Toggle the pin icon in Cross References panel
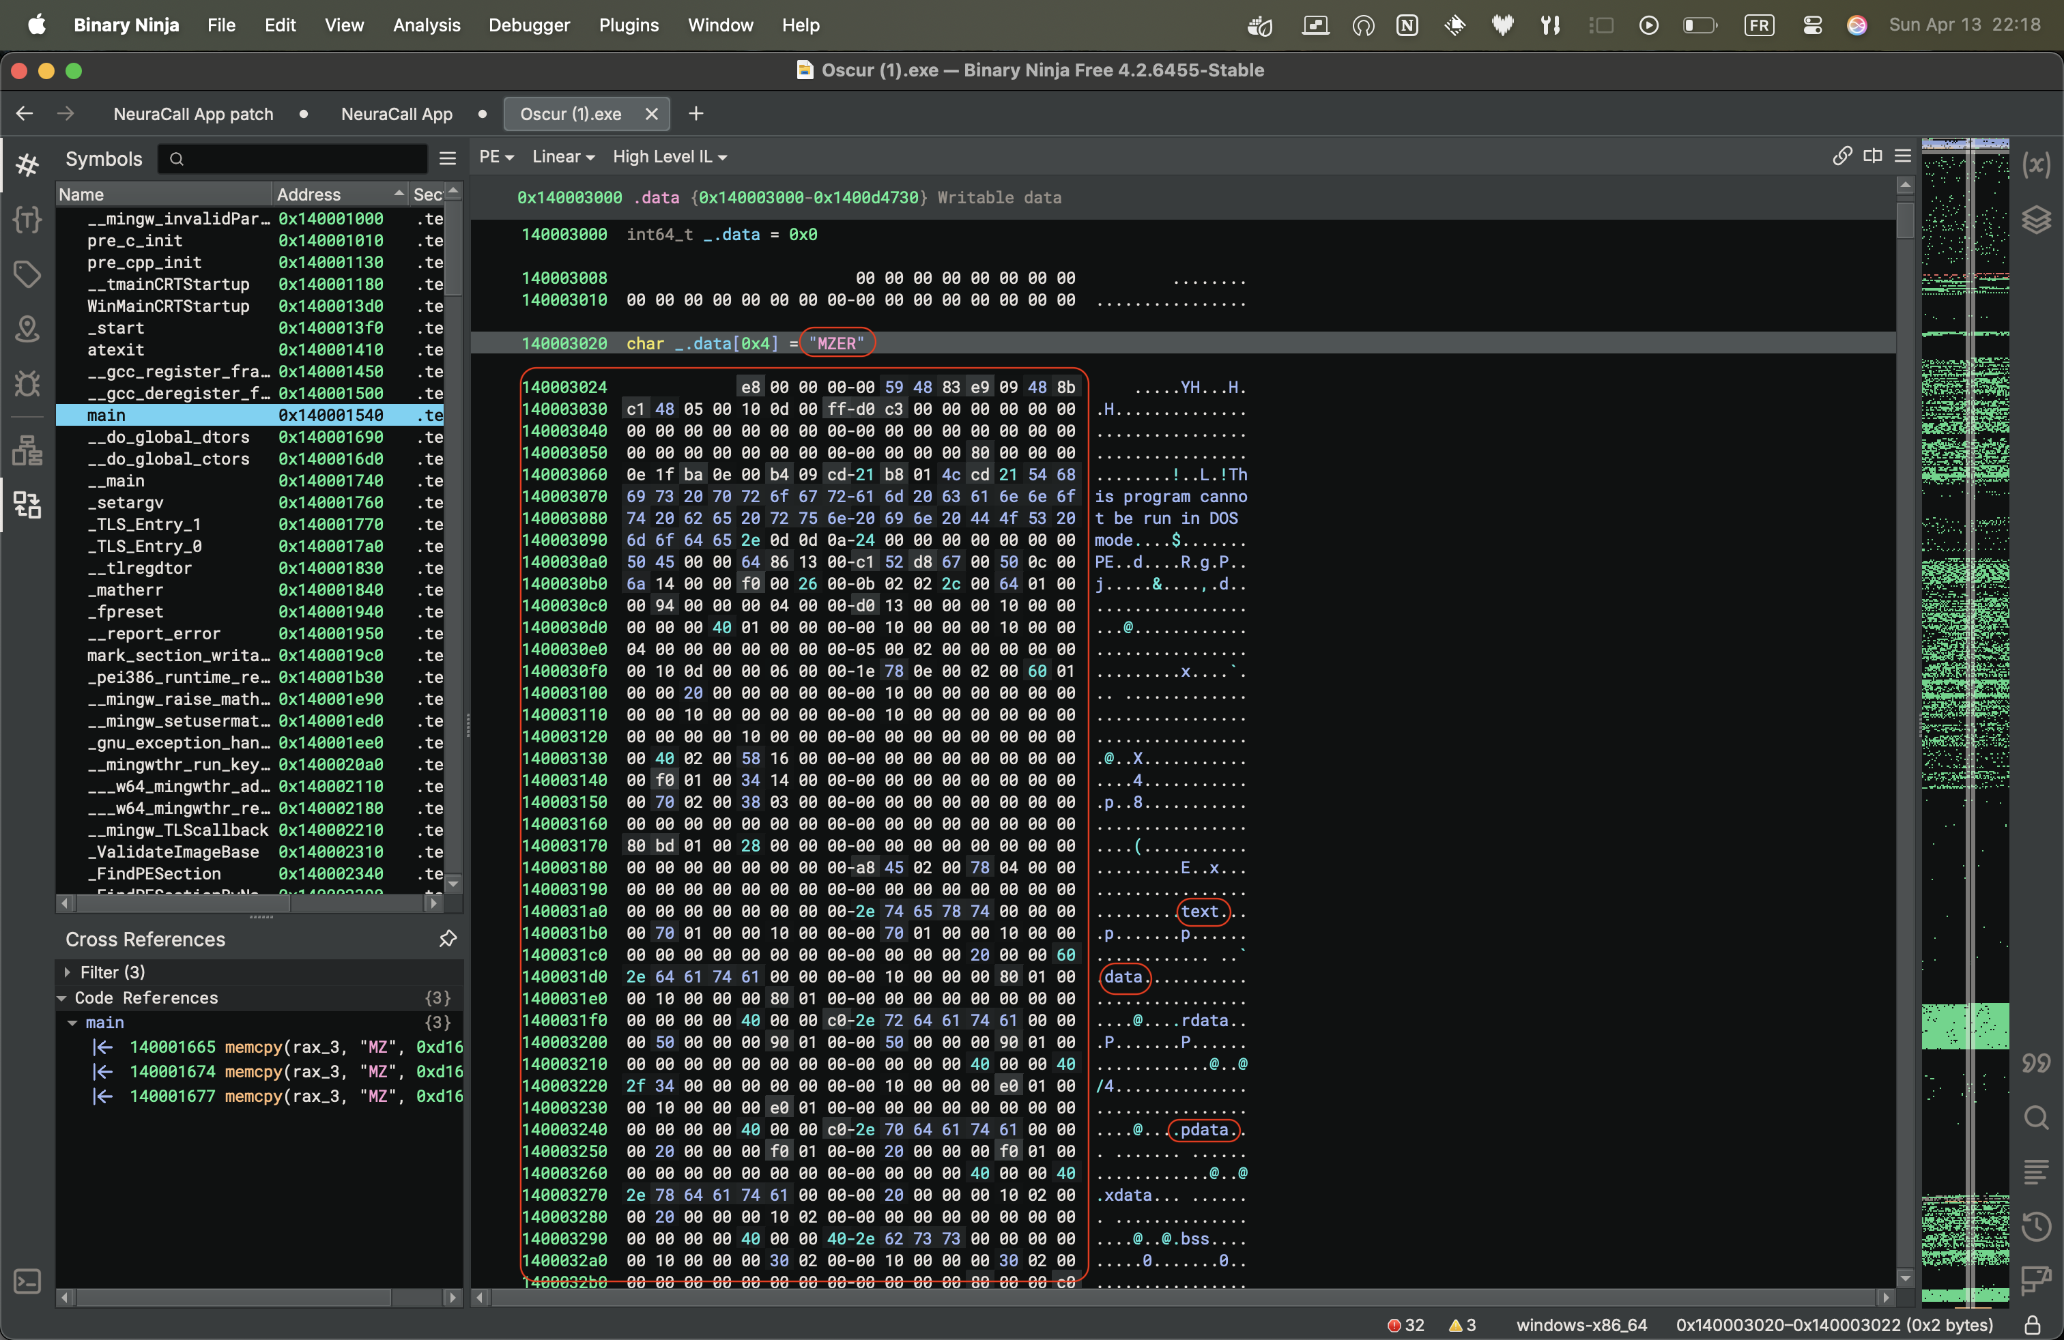 point(448,939)
